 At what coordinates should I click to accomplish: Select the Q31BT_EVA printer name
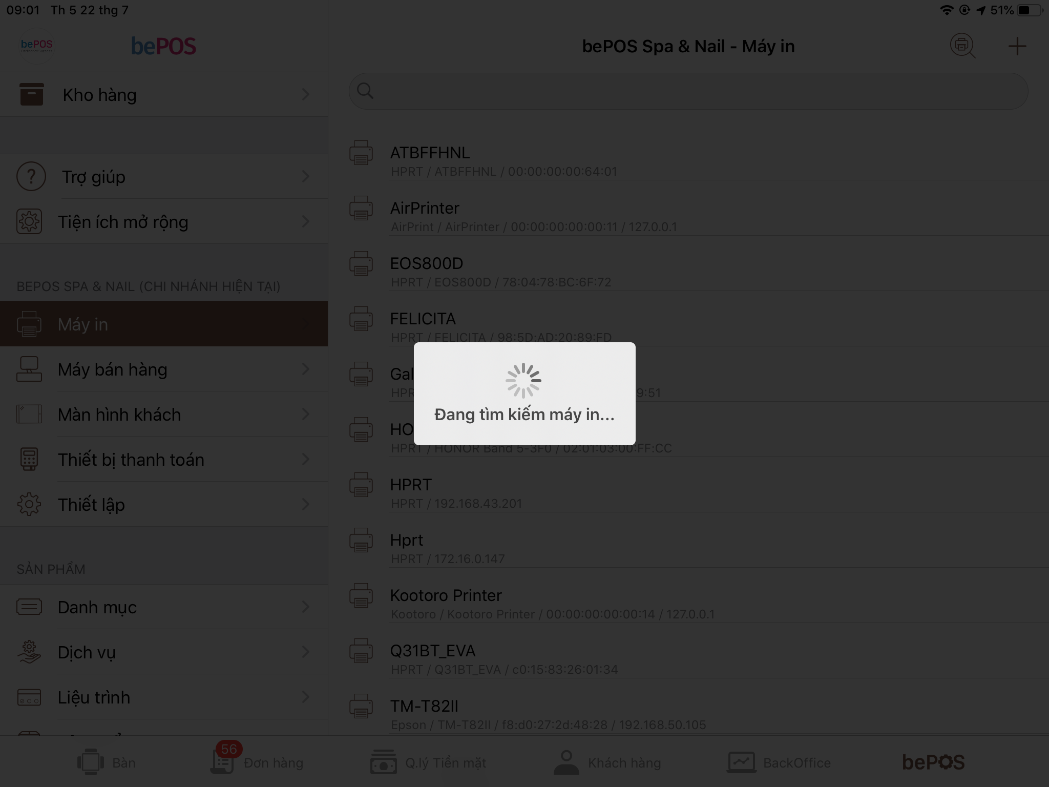click(x=433, y=651)
